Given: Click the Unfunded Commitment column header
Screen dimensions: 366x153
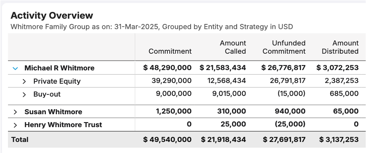Looking at the screenshot, I should (284, 47).
